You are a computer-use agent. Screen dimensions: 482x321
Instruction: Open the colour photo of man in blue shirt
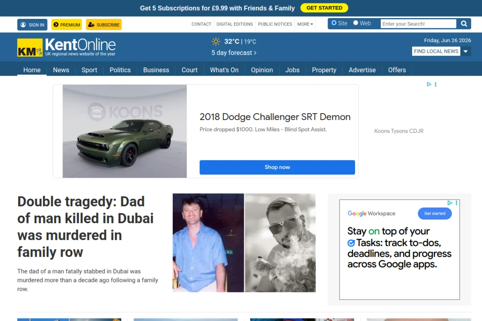point(208,243)
